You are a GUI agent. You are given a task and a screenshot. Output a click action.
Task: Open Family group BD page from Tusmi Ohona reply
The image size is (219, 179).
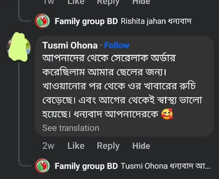coord(86,166)
